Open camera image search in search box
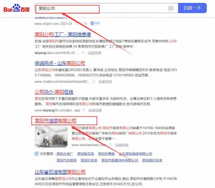 click(171, 8)
